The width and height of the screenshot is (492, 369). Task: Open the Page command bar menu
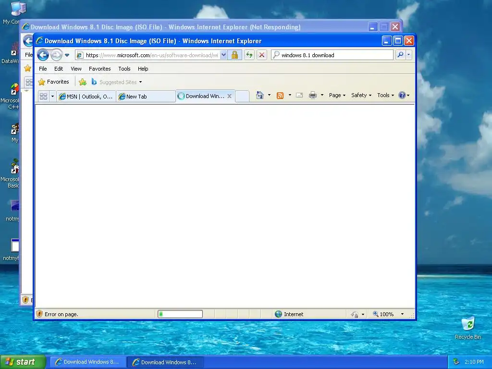pos(337,95)
